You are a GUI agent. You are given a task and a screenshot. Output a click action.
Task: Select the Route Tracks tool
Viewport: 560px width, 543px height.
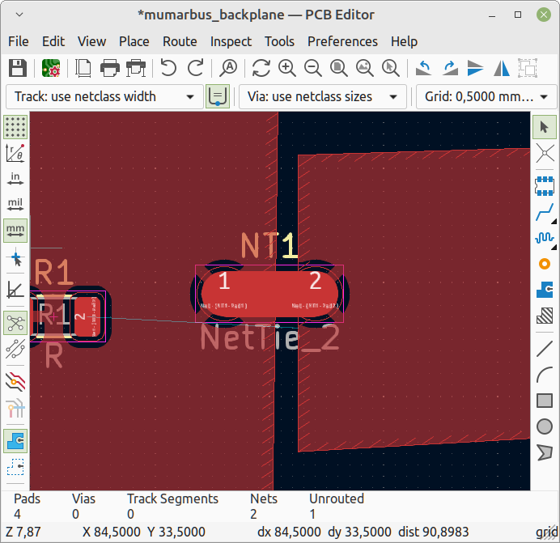click(545, 214)
